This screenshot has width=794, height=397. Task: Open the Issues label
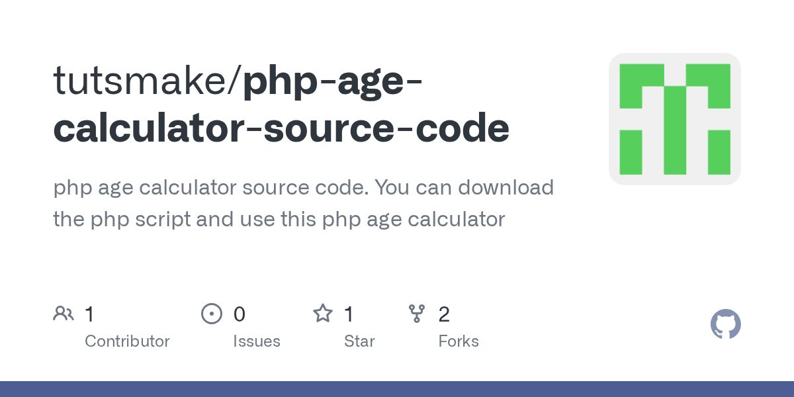[x=257, y=341]
